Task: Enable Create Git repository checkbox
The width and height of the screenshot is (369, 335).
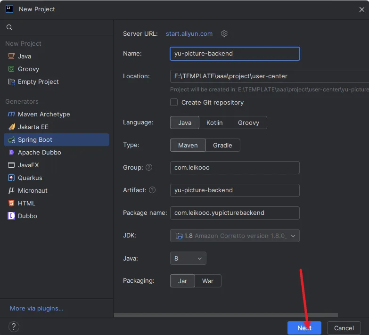Action: coord(174,102)
